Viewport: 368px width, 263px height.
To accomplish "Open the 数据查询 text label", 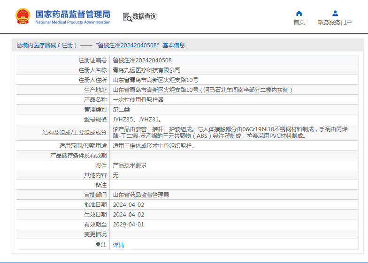I will coord(145,17).
